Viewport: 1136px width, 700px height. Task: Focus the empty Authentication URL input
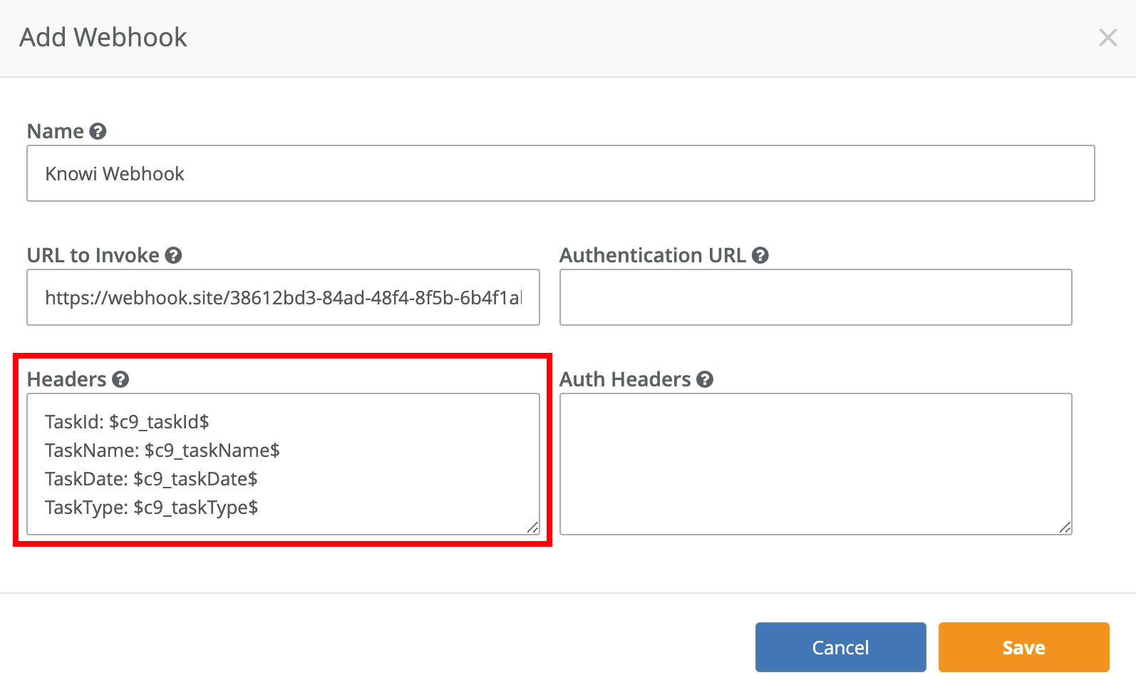click(815, 297)
